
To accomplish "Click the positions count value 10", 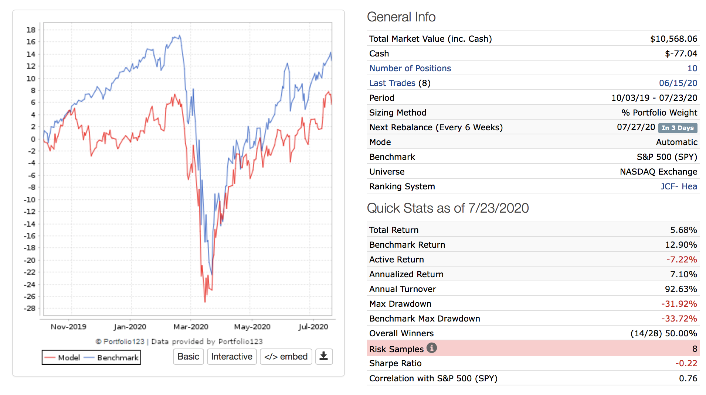I will (x=692, y=68).
